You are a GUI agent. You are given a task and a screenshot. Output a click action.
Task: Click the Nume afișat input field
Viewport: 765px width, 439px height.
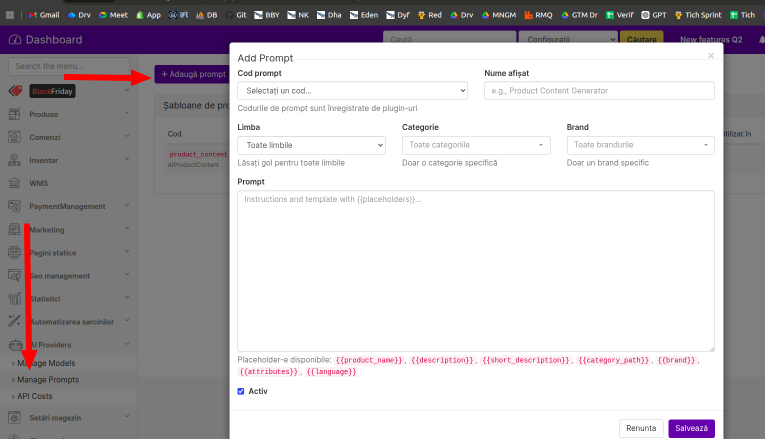point(599,91)
